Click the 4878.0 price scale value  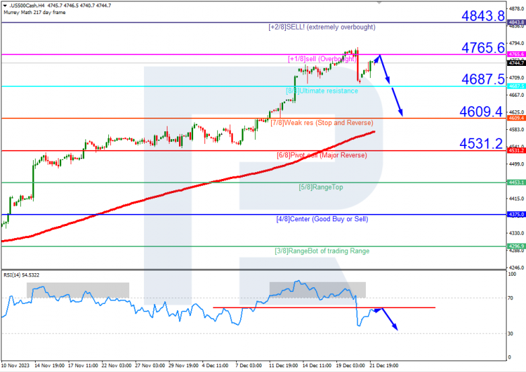tap(517, 8)
